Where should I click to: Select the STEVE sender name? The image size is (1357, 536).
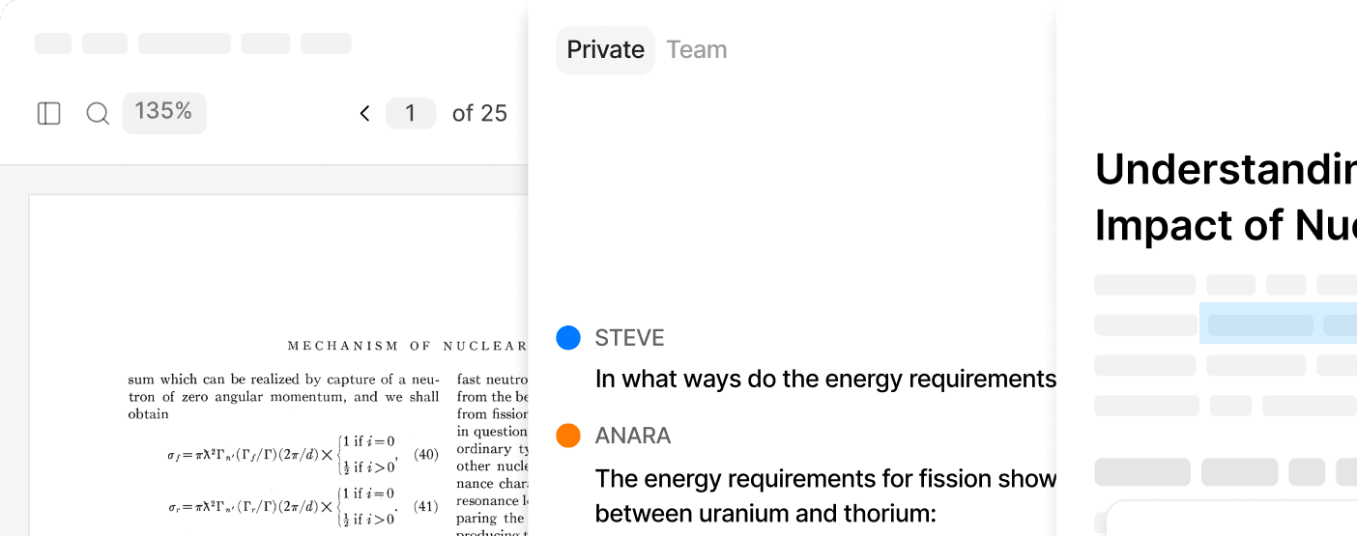tap(630, 338)
